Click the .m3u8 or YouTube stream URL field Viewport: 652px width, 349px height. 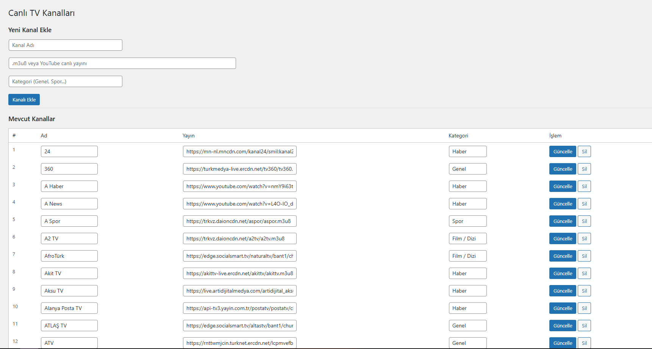click(122, 63)
